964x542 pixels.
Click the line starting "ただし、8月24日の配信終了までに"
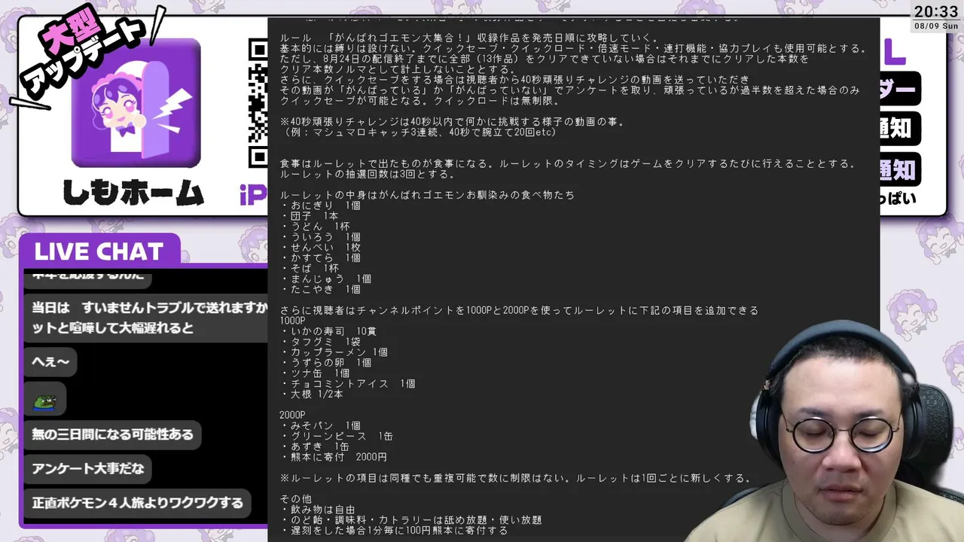point(544,59)
